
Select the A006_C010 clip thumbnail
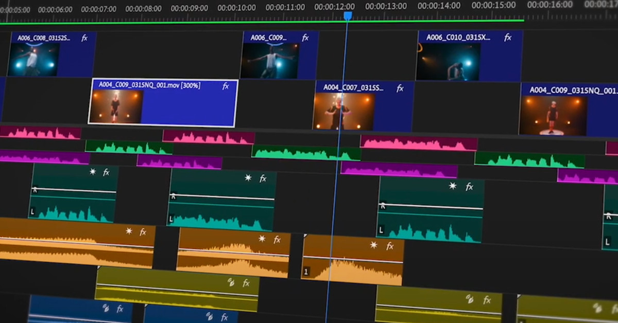point(448,62)
